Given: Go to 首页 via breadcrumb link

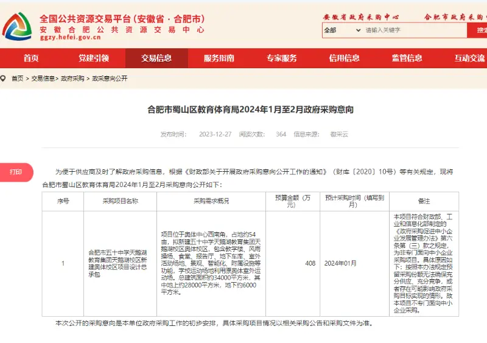Looking at the screenshot, I should pyautogui.click(x=18, y=79).
